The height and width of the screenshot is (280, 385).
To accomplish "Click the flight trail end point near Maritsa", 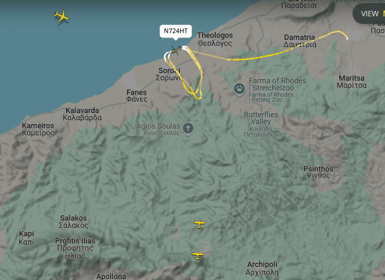I will [x=347, y=38].
